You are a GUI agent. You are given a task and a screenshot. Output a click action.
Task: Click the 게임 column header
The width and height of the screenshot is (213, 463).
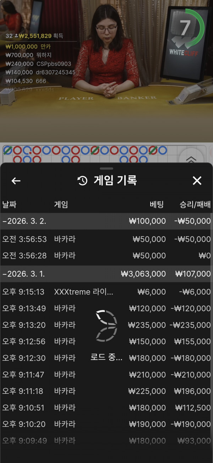pos(61,204)
